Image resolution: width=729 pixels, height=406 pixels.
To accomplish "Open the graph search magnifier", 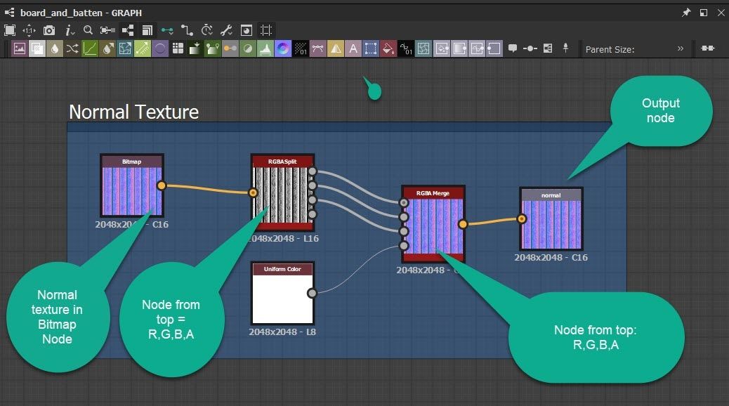I will coord(88,30).
